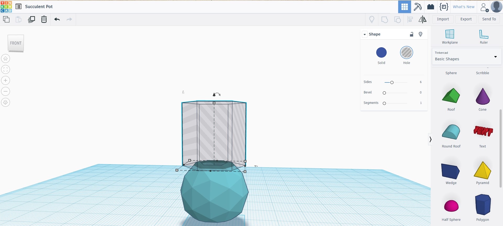The width and height of the screenshot is (503, 226).
Task: Open the Blocks pickaxe mode
Action: coord(418,7)
